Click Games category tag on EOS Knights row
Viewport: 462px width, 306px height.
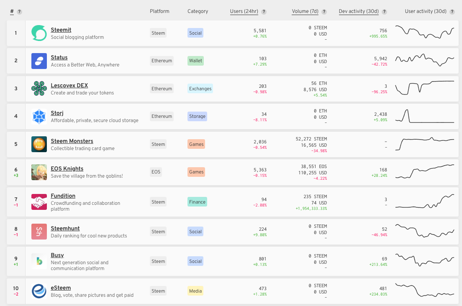click(x=196, y=172)
